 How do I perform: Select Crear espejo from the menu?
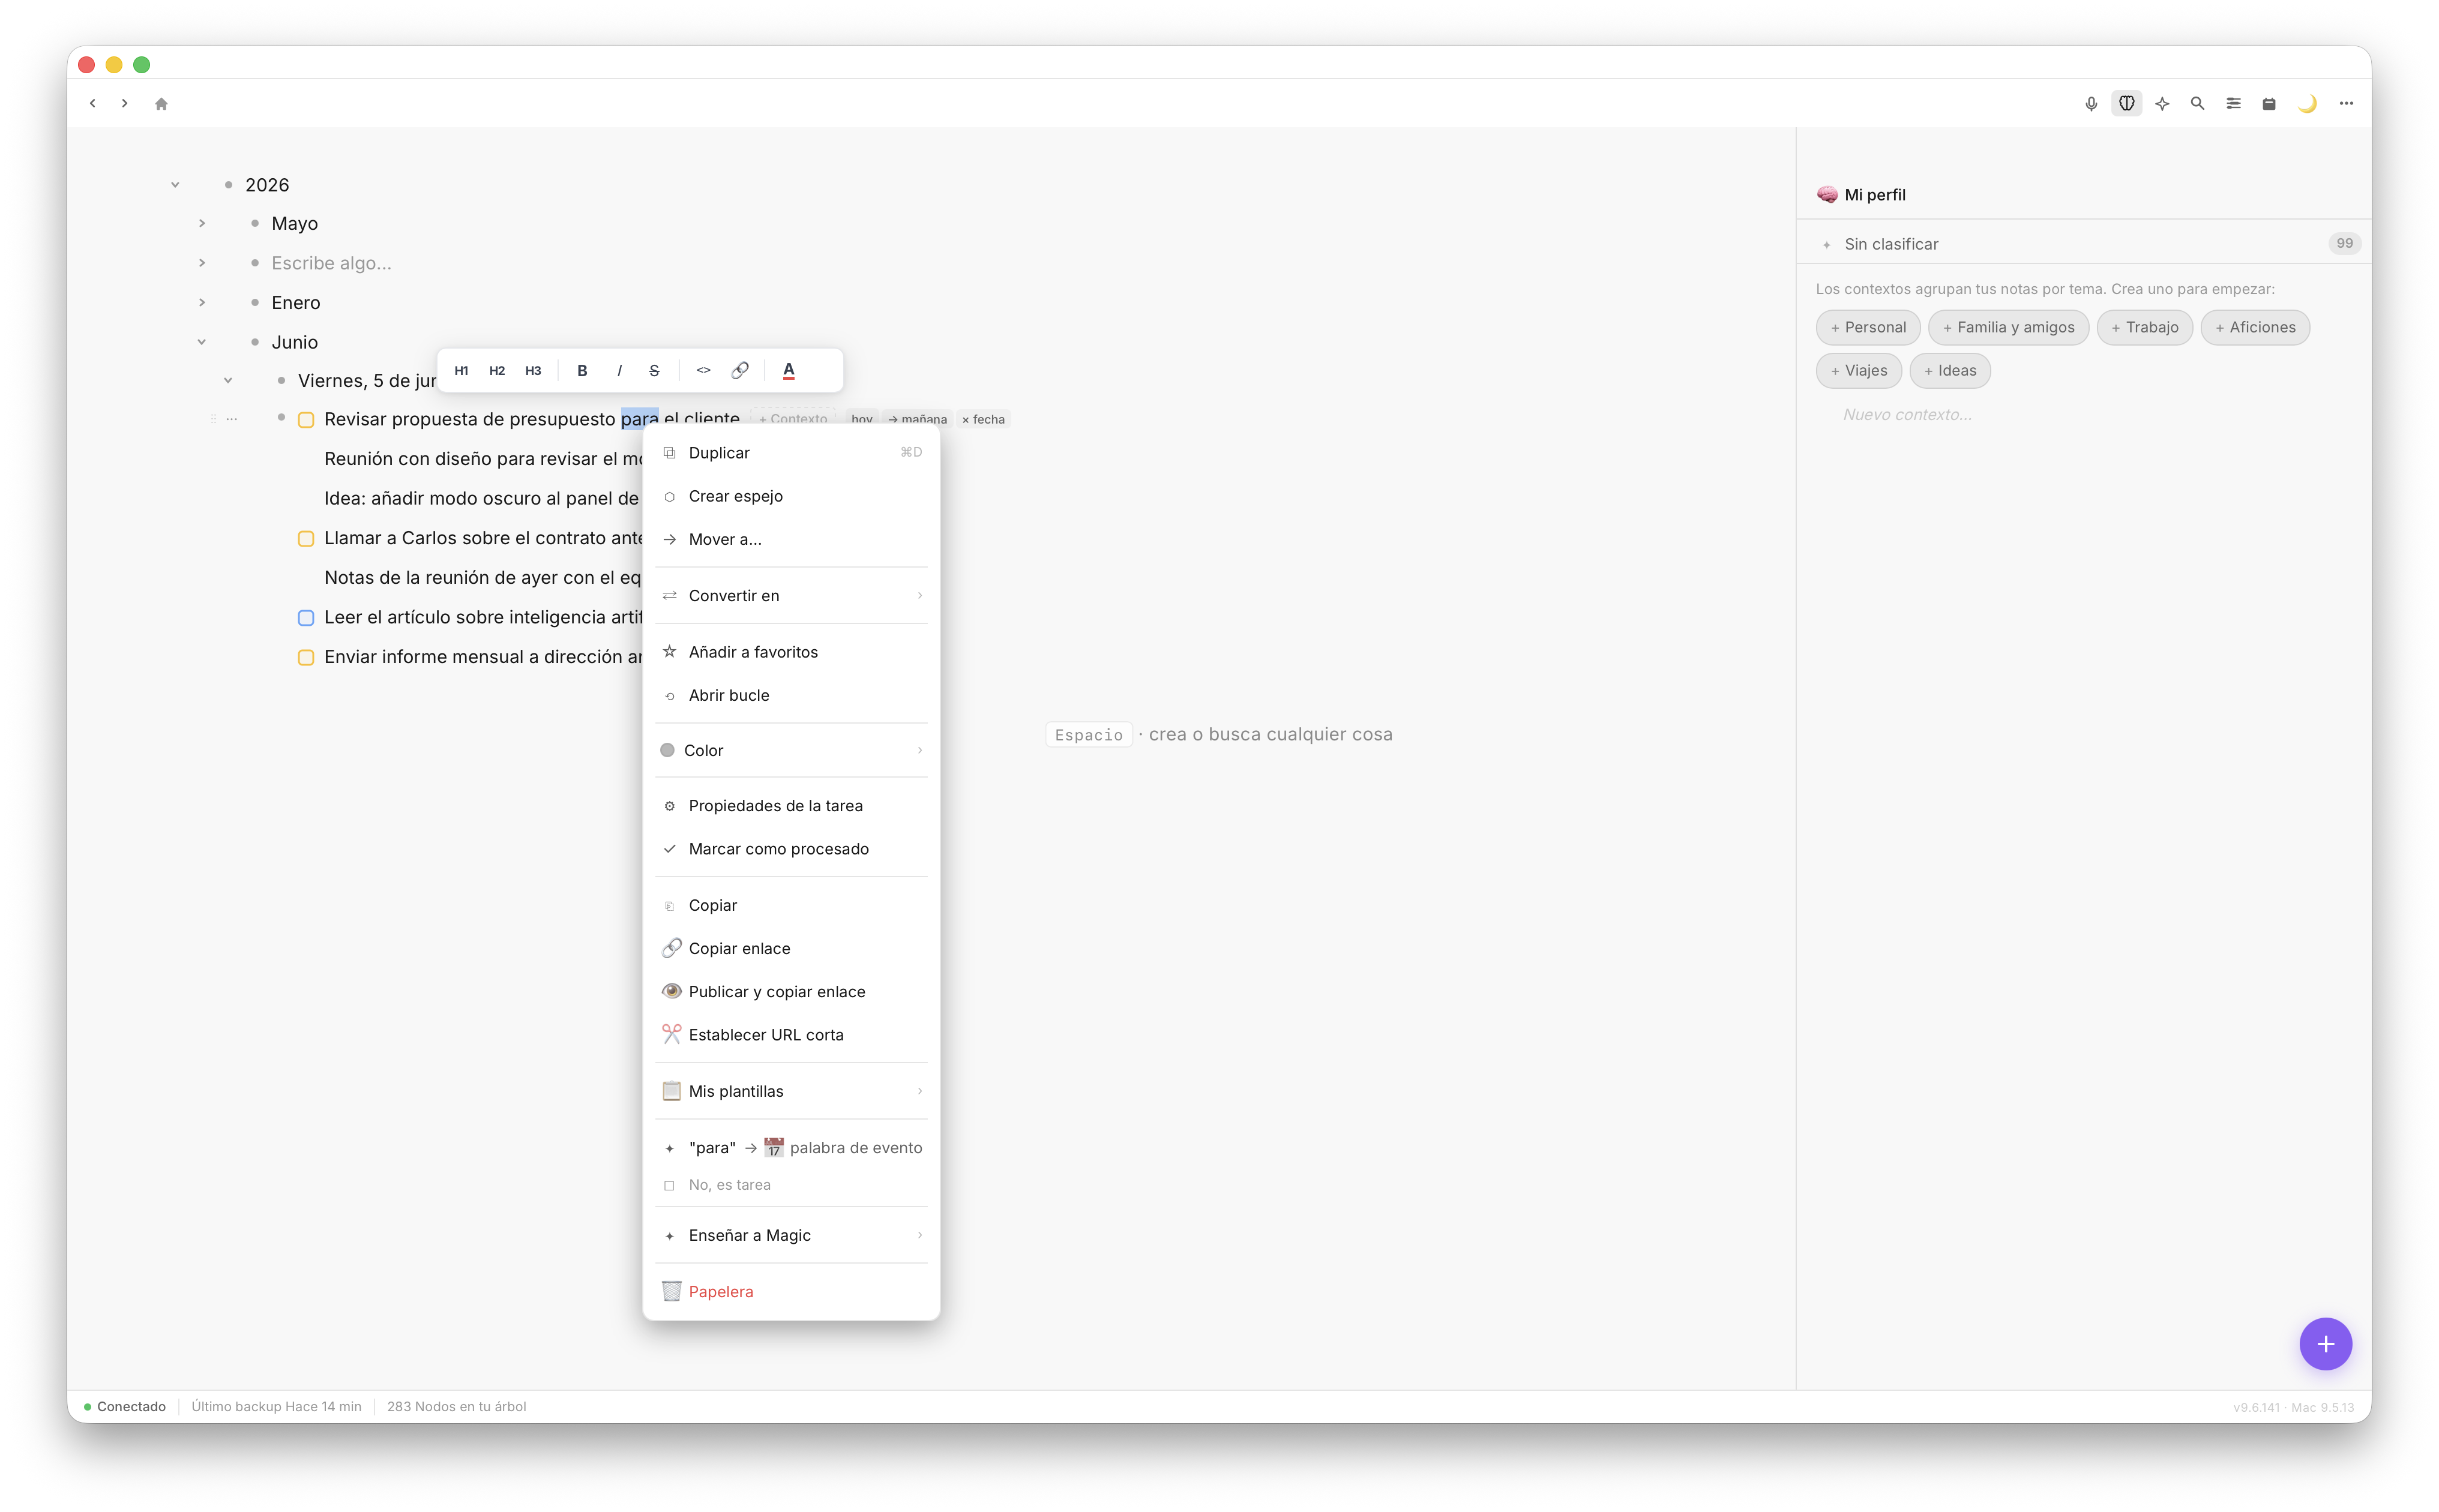click(791, 496)
